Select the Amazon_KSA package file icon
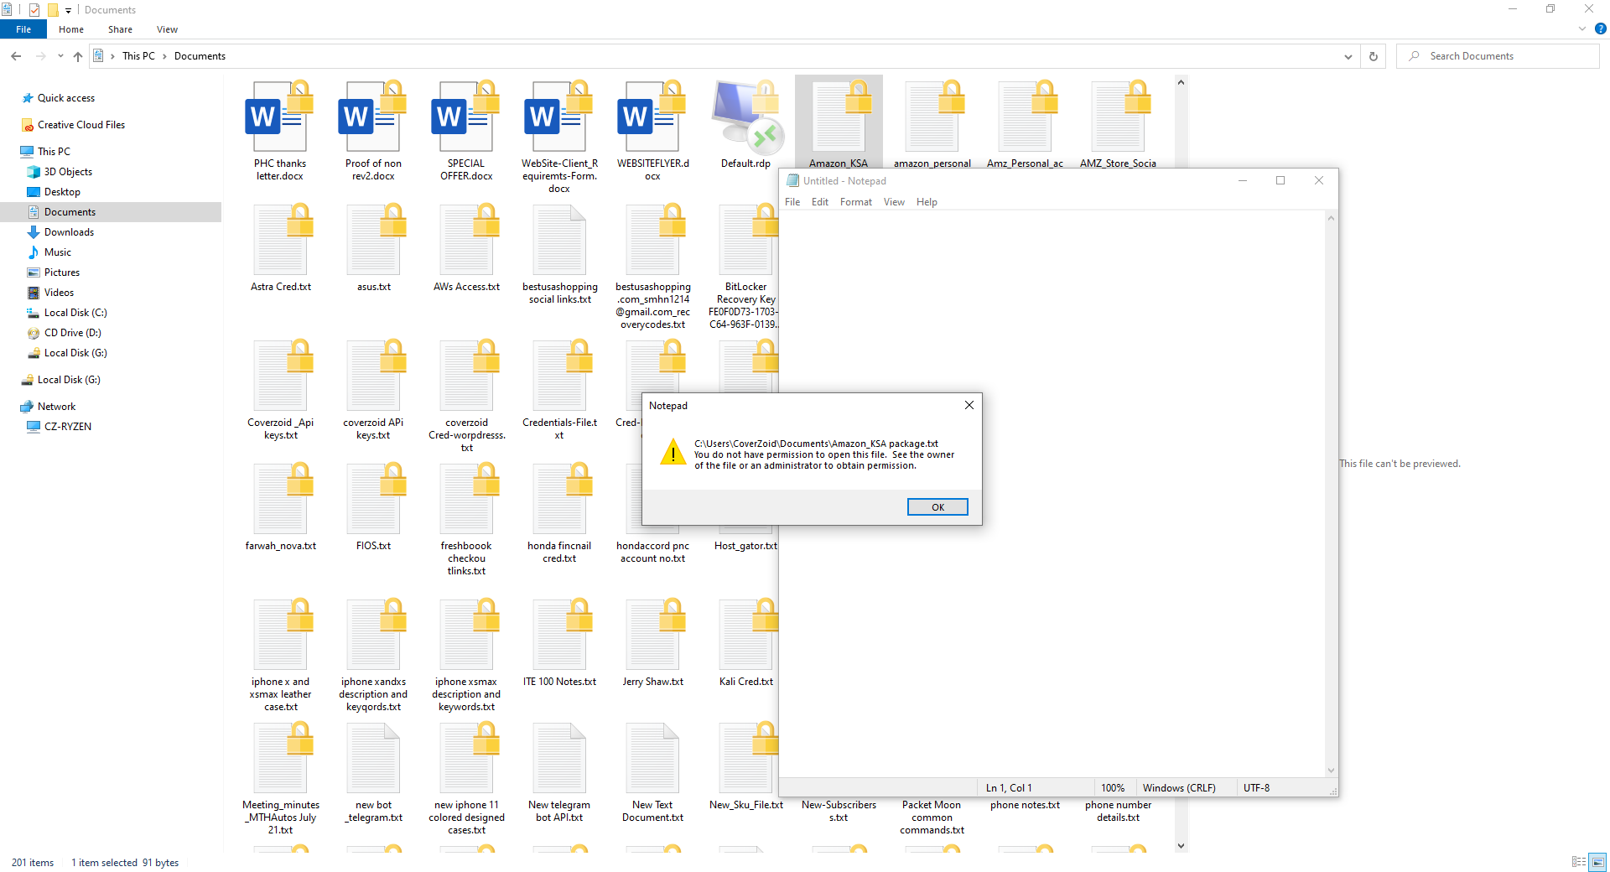1610x872 pixels. 839,117
